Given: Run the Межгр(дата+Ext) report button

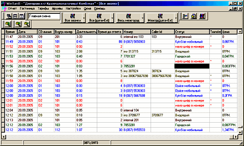Looking at the screenshot, I should 160,18.
